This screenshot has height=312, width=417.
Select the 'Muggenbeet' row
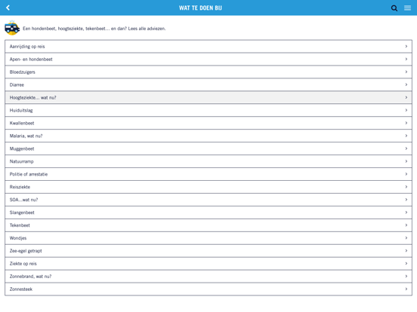coord(208,148)
